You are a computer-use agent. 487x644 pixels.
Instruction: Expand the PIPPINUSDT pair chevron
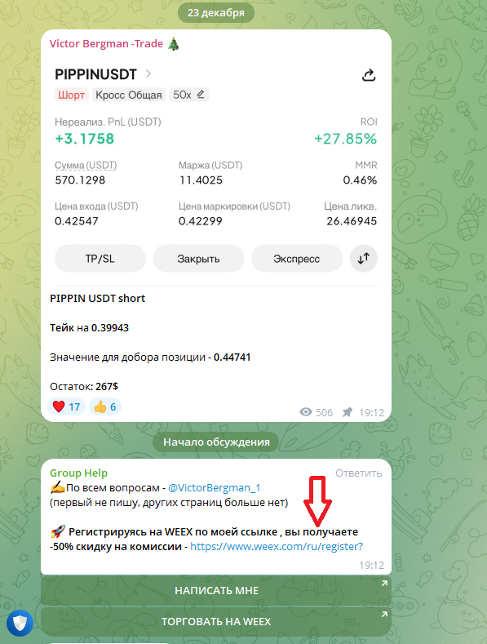point(148,74)
